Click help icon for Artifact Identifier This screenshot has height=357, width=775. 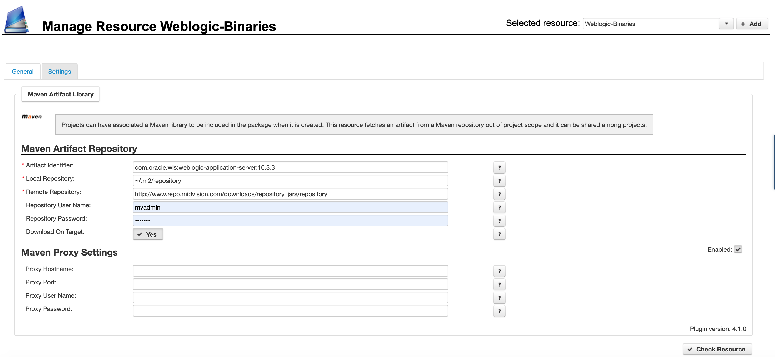point(499,167)
